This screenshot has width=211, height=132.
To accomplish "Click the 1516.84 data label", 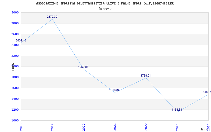I will pos(114,90).
